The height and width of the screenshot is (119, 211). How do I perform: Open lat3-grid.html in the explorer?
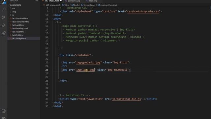click(x=18, y=25)
